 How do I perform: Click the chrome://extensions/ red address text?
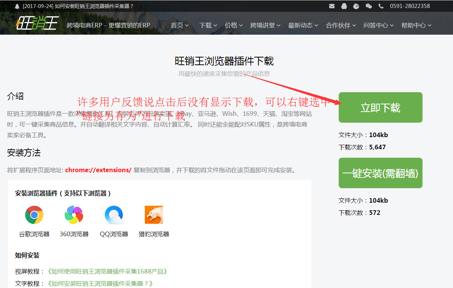pos(98,170)
